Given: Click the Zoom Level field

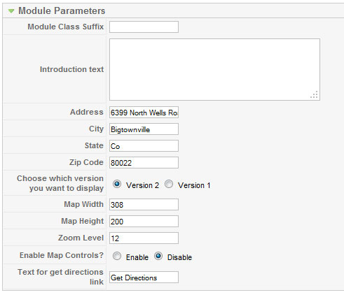Looking at the screenshot, I should point(144,238).
